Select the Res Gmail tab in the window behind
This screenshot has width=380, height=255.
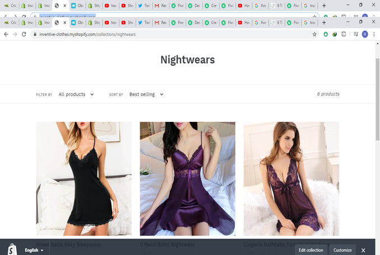tap(161, 6)
